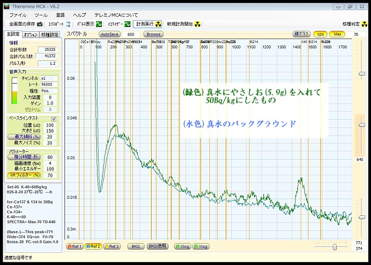This screenshot has width=371, height=265.
Task: Click the BKG使用 button
Action: [157, 246]
